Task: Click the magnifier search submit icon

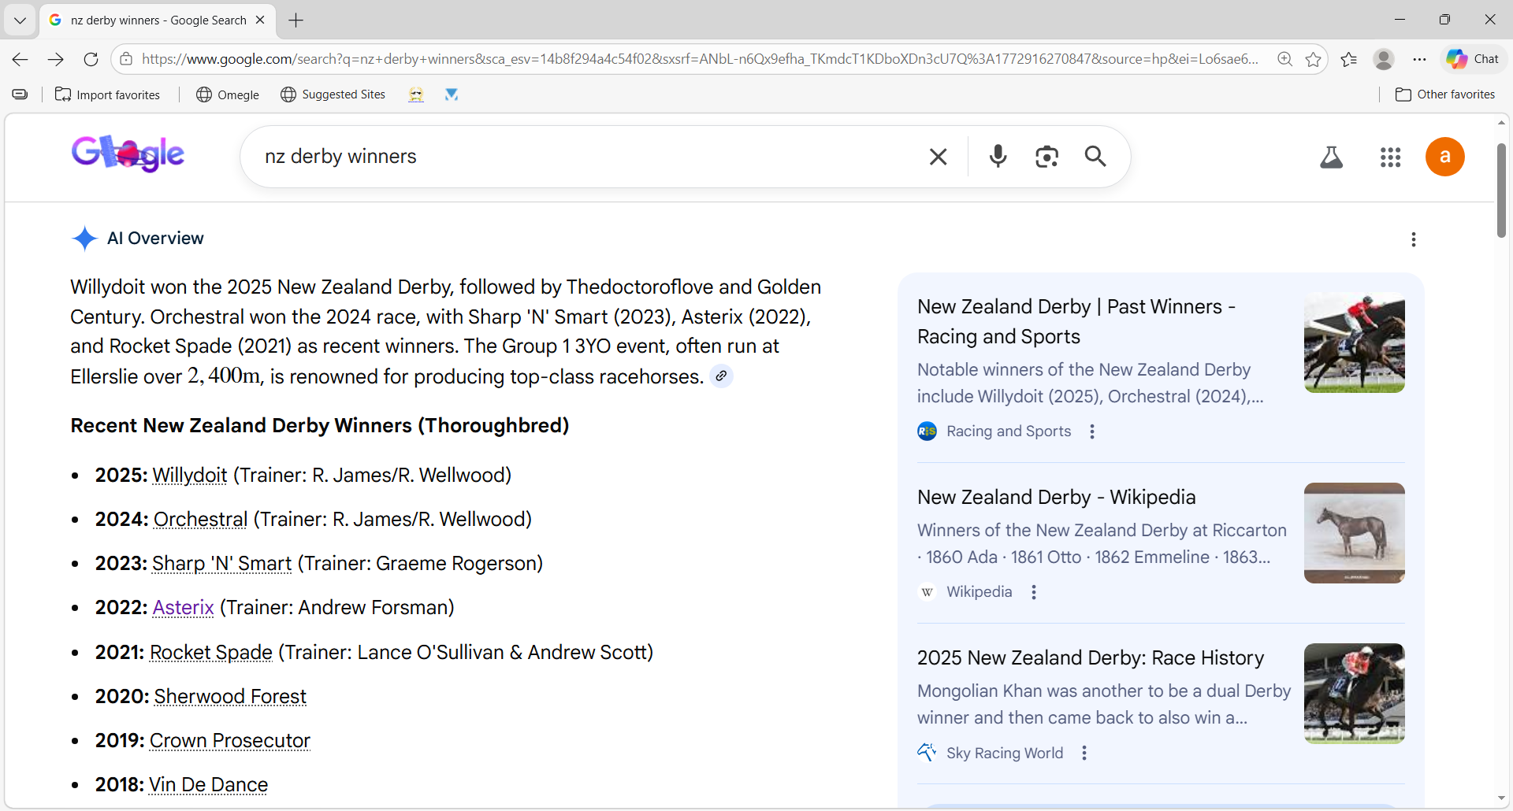Action: [1095, 157]
